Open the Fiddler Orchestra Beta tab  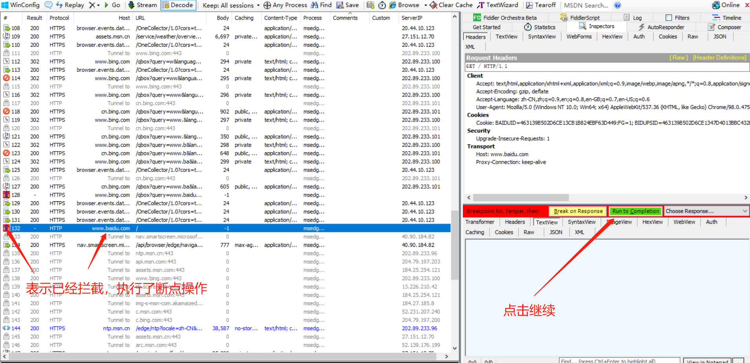(505, 18)
